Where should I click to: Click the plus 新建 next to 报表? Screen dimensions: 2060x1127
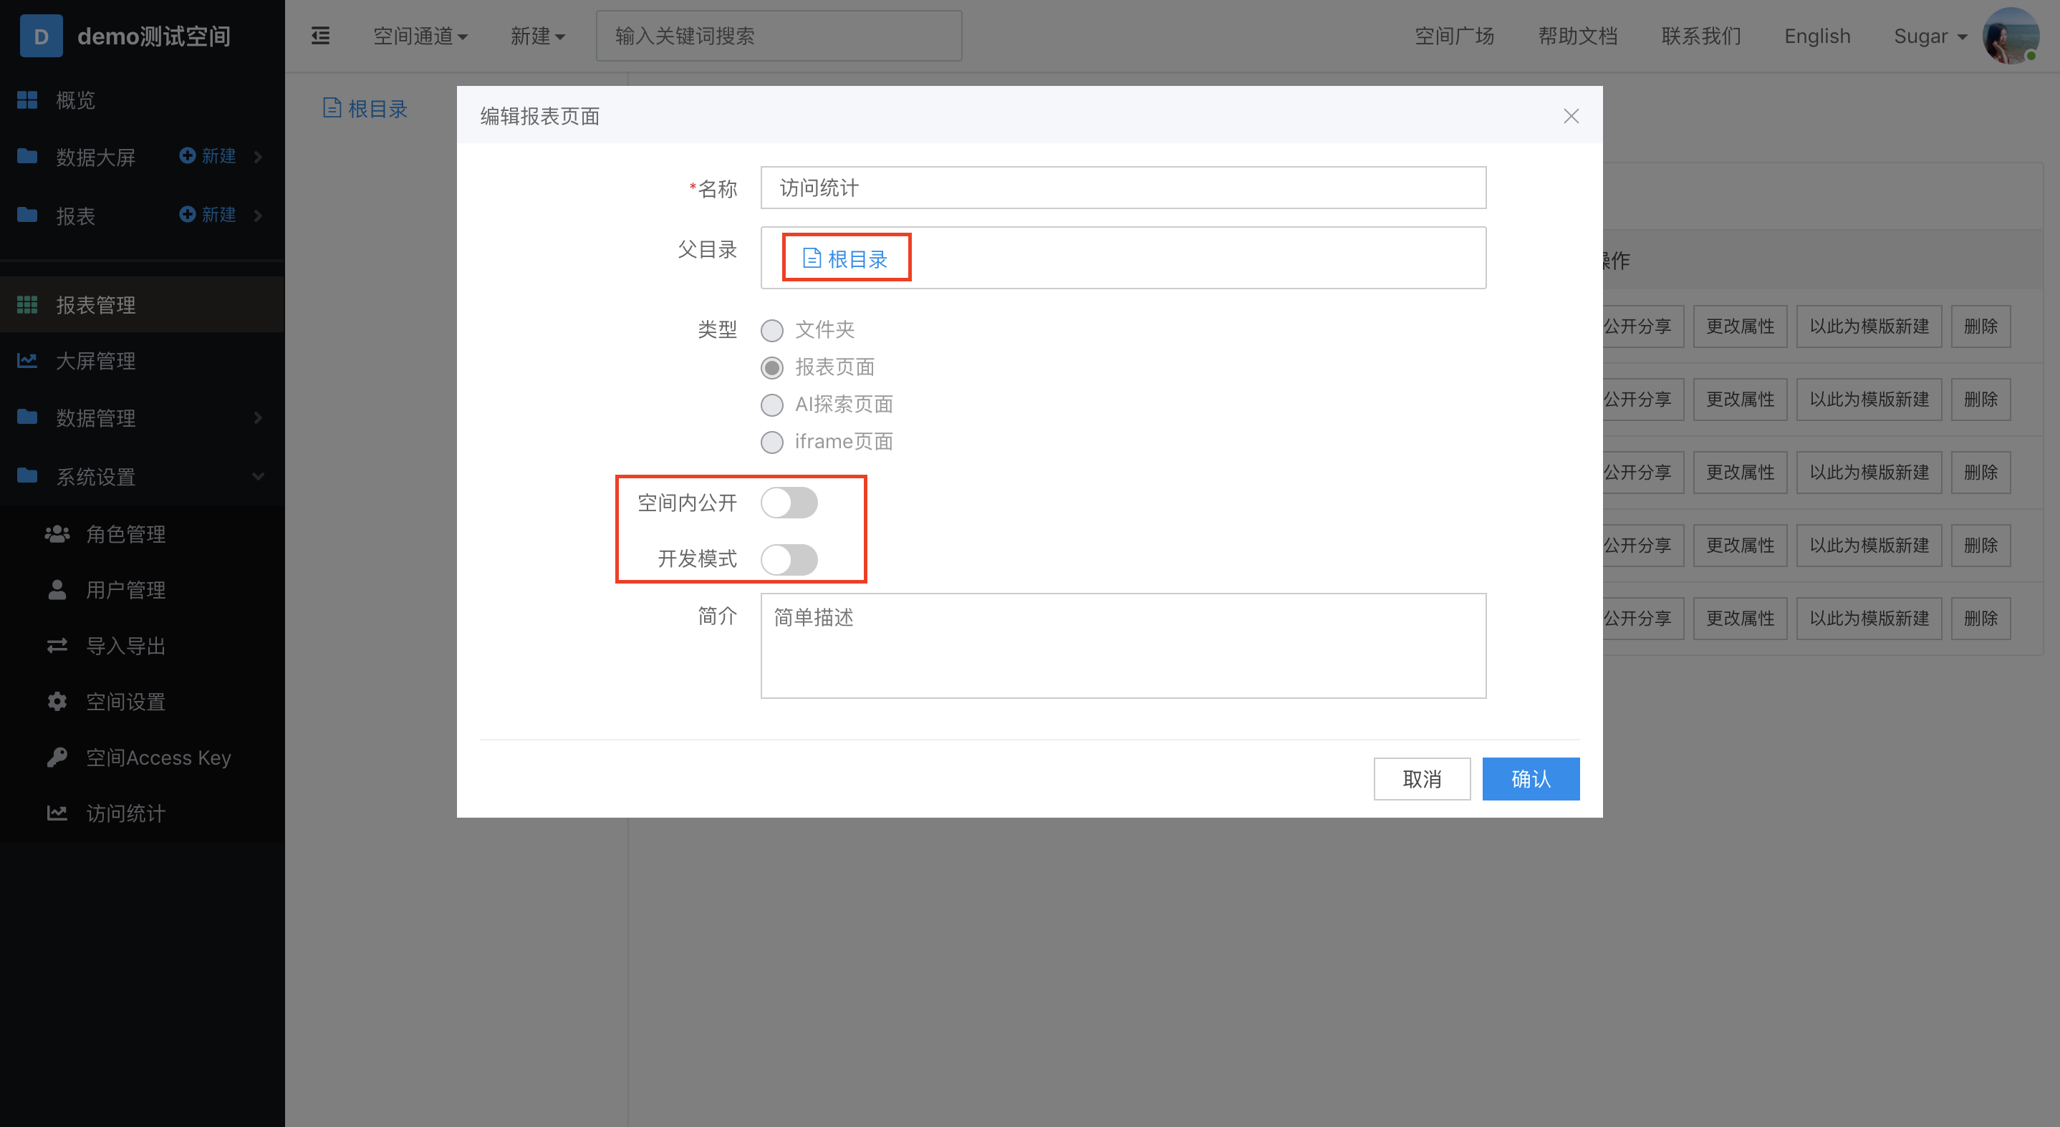(x=208, y=215)
